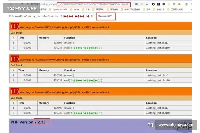Viewport: 200px width, 133px height.
Task: Open the zoom magnifier icon in address bar
Action: (142, 4)
